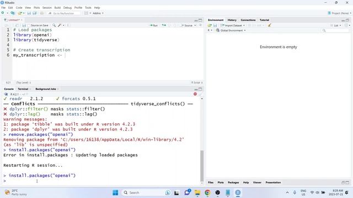353x198 pixels.
Task: Switch to the Packages tab
Action: coord(233,183)
